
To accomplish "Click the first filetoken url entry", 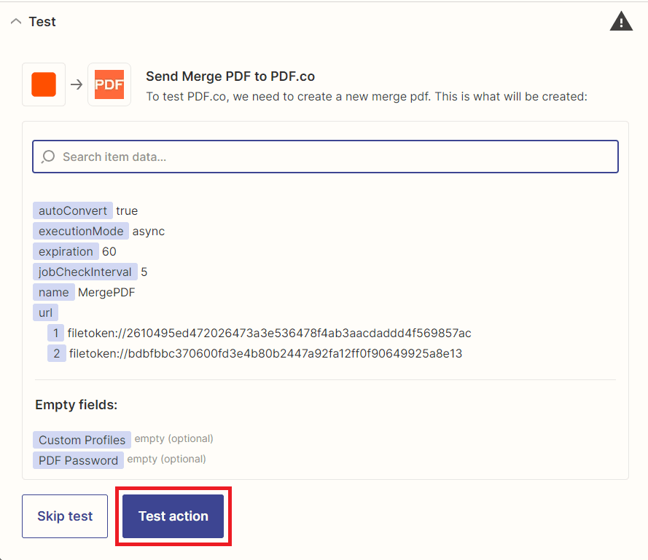I will (269, 333).
